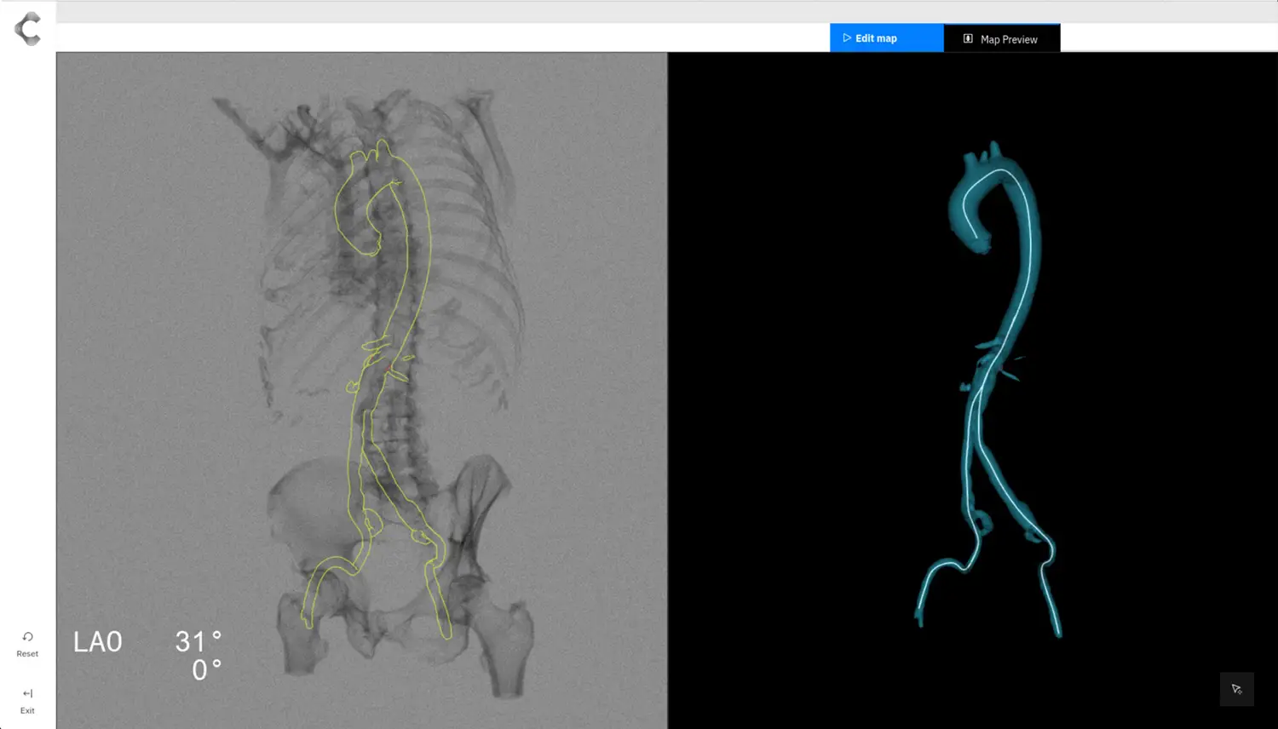Switch to the Edit map tab

(886, 38)
